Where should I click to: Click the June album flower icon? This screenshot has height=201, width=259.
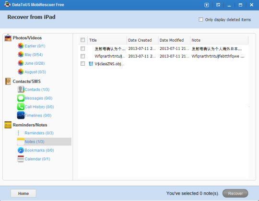[21, 63]
